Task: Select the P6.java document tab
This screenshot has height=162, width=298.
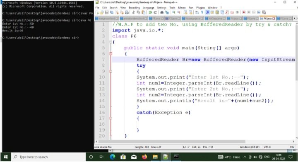Action: click(267, 19)
